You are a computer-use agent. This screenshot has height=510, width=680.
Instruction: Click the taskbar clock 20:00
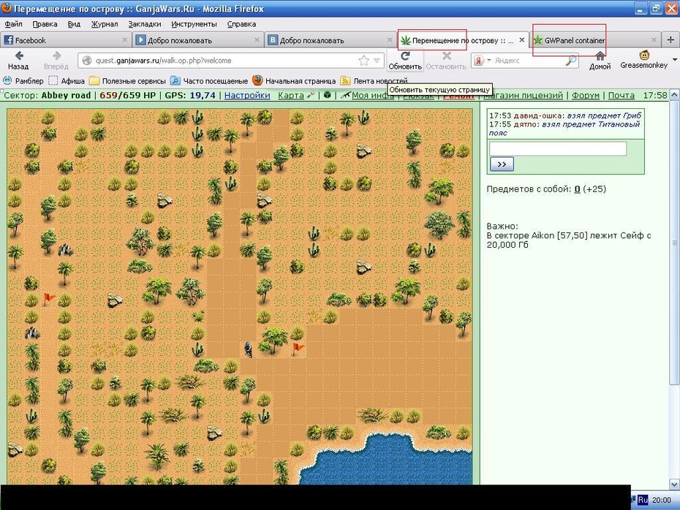coord(661,500)
